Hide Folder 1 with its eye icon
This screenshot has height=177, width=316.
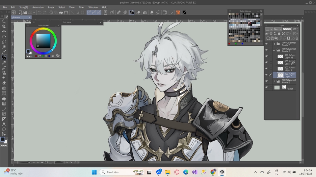[267, 50]
